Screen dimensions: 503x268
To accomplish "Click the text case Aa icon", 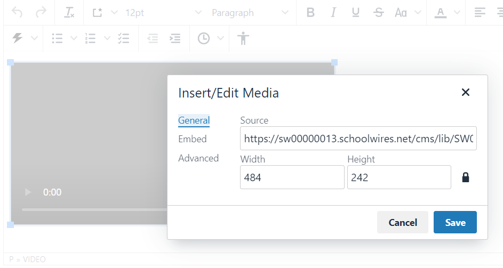I will point(401,12).
